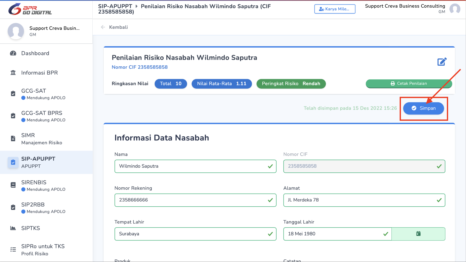Select GCG-SAT BPRS in the sidebar

click(x=46, y=116)
